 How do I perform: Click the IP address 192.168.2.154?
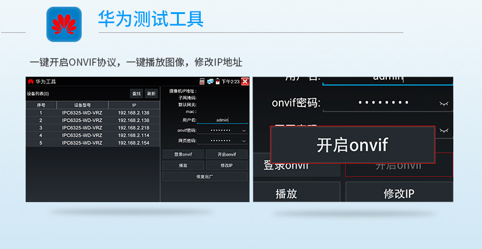click(134, 143)
